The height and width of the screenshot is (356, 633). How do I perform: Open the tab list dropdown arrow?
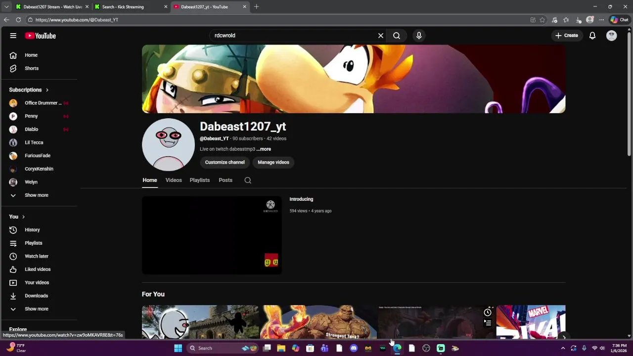(6, 7)
